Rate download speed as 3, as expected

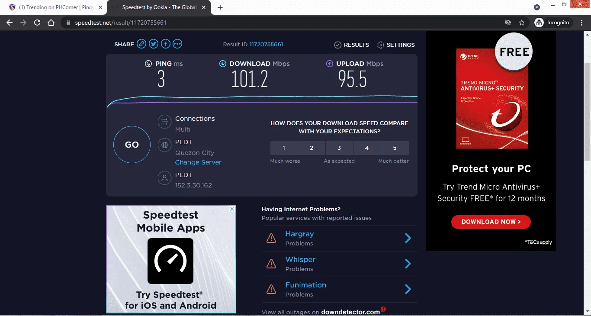pyautogui.click(x=339, y=148)
